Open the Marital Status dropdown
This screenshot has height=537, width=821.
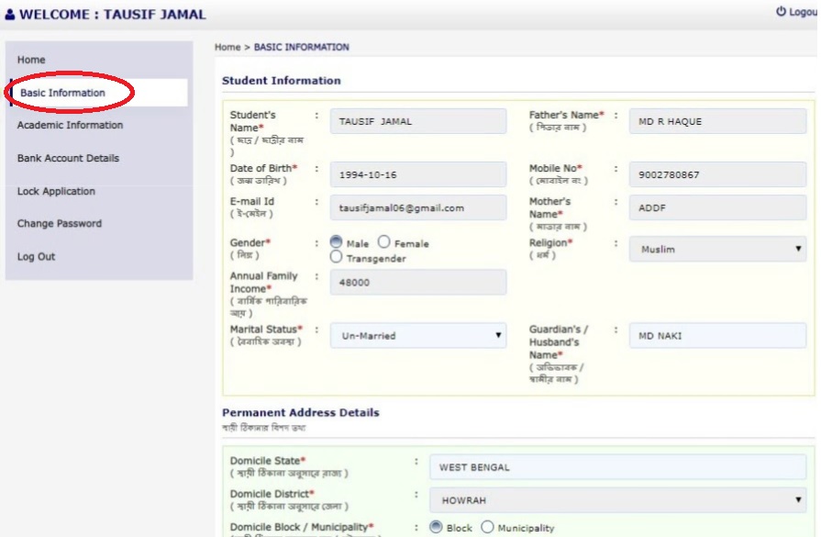tap(417, 335)
